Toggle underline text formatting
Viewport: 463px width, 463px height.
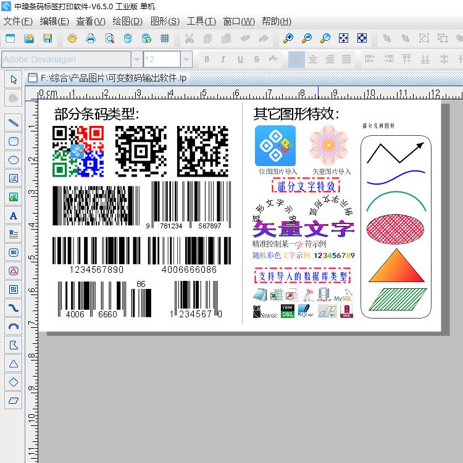(240, 59)
